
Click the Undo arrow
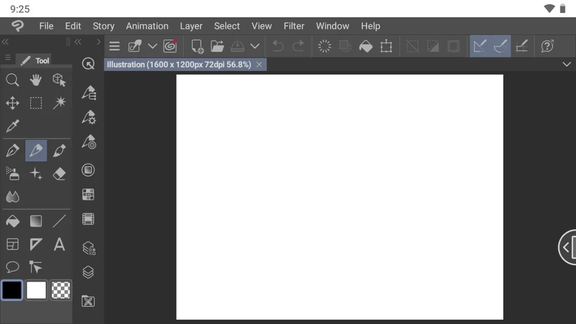(x=278, y=46)
